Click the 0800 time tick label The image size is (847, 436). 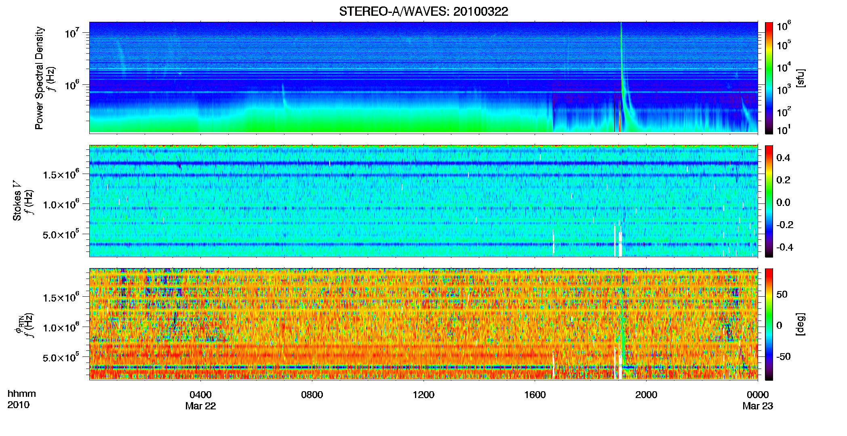(x=312, y=395)
